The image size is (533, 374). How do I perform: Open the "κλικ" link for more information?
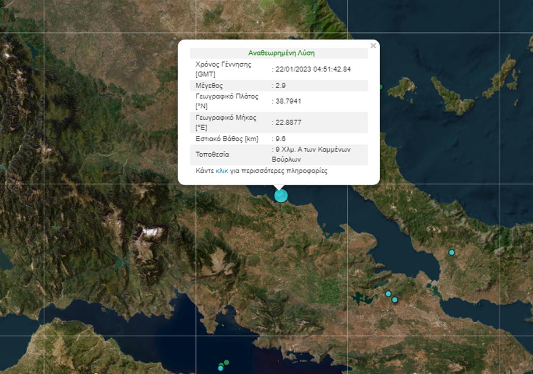pyautogui.click(x=222, y=171)
